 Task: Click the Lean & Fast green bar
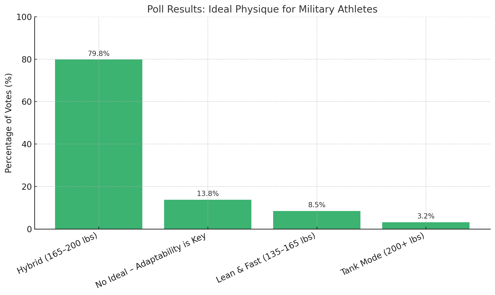pos(317,220)
